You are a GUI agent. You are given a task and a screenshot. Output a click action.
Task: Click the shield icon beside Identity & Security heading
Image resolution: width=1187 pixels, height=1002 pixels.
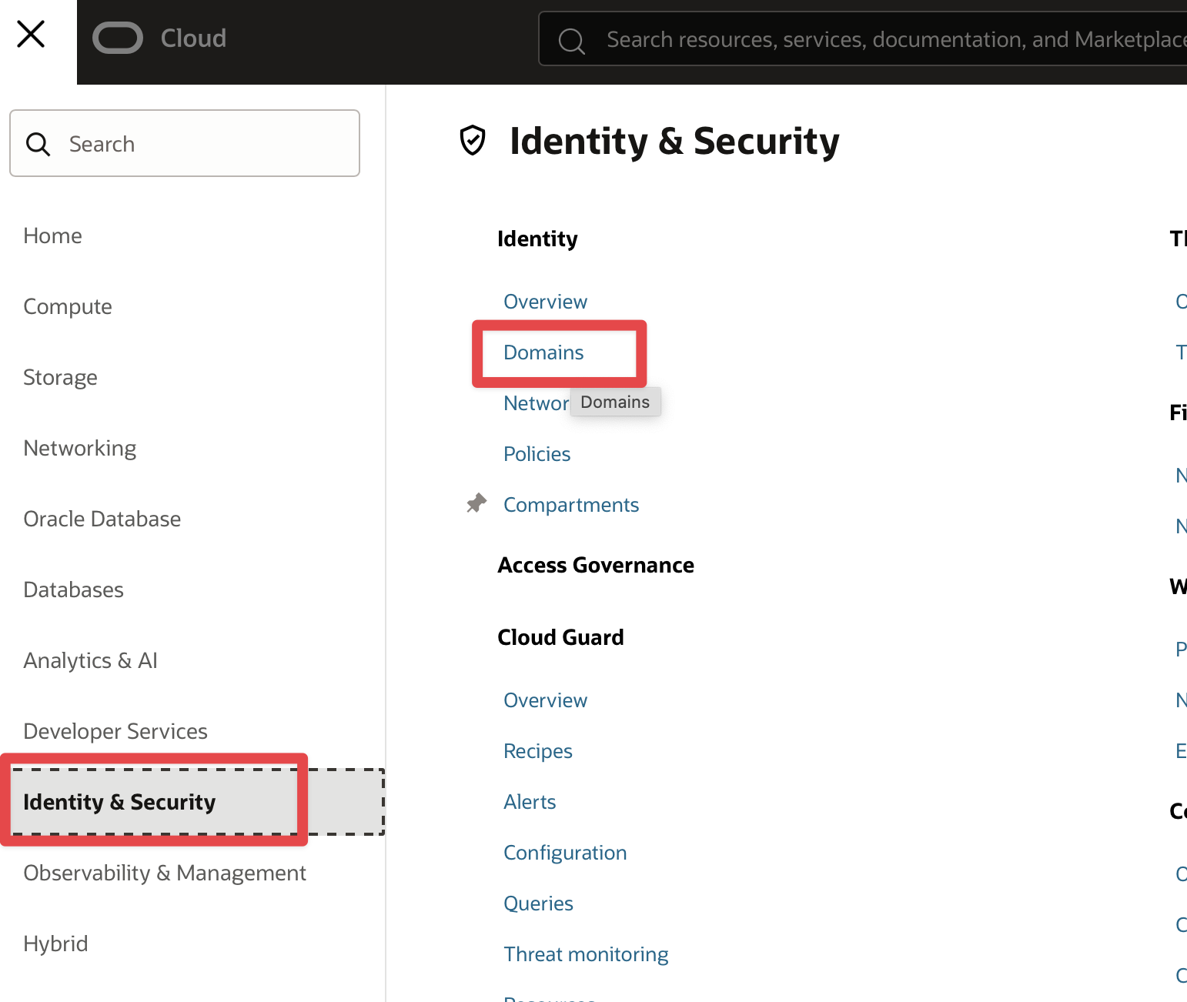pos(472,141)
